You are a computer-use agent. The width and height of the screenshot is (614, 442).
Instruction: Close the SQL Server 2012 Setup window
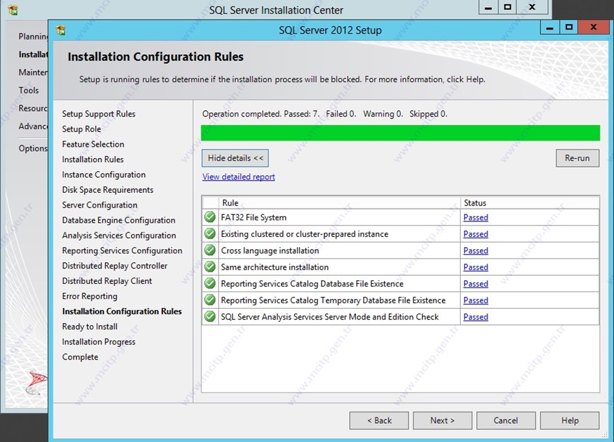pyautogui.click(x=594, y=28)
